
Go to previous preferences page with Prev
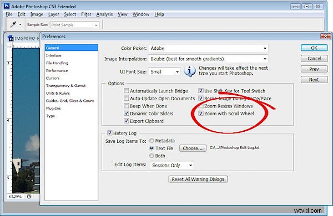tap(314, 69)
